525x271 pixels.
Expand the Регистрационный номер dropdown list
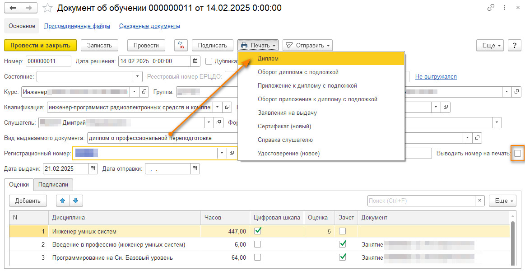pos(222,154)
